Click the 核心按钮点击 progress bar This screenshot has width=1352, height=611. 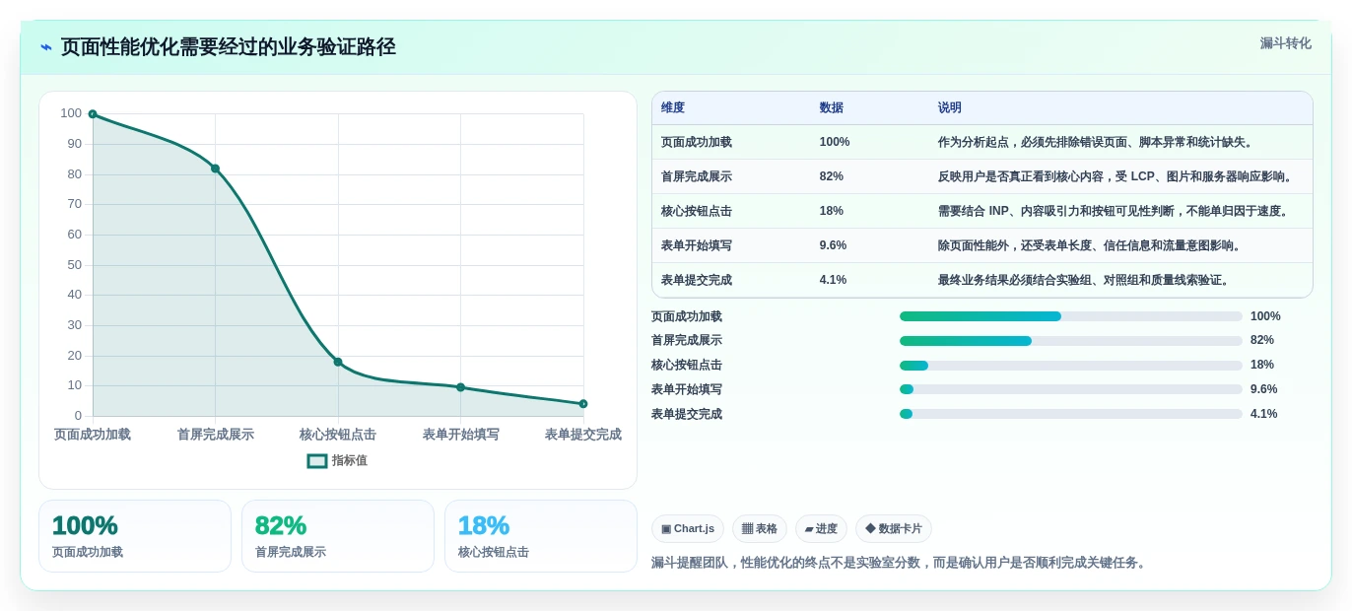1071,366
